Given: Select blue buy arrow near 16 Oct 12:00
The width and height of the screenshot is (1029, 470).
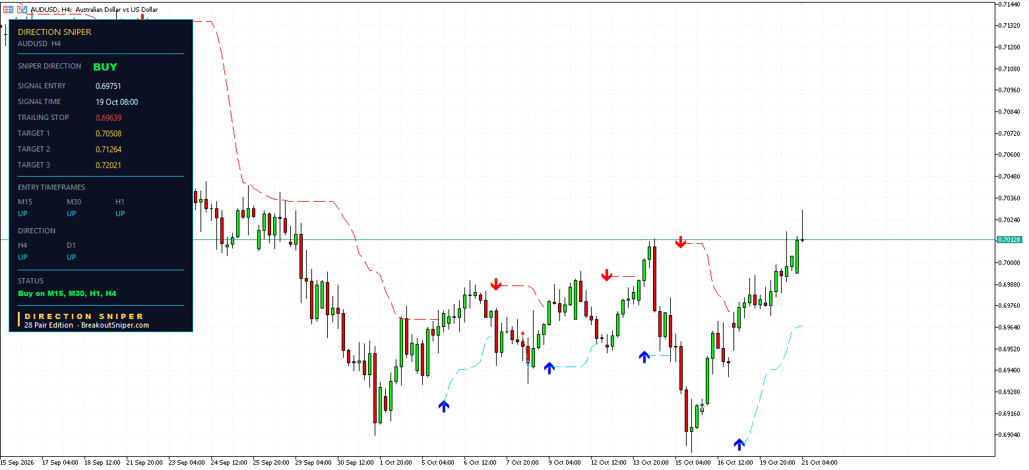Looking at the screenshot, I should pyautogui.click(x=739, y=444).
